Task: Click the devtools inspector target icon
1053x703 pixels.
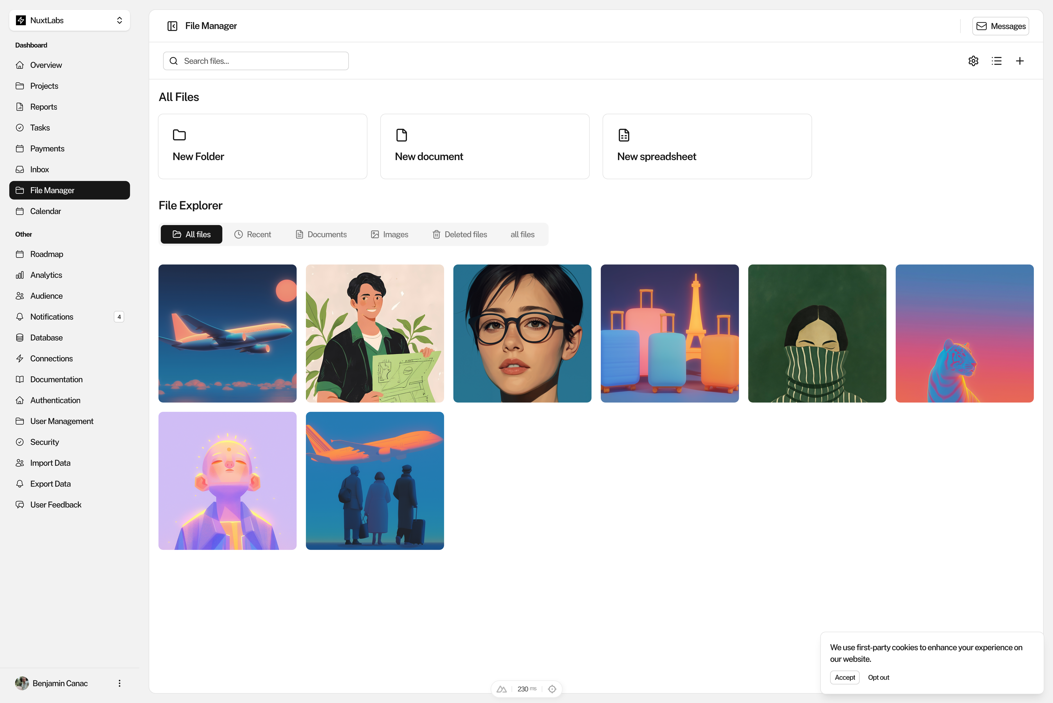Action: [552, 689]
